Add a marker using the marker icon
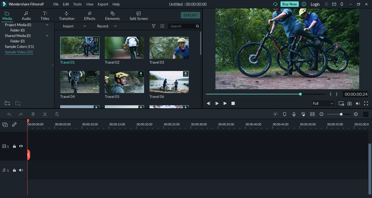 (x=285, y=114)
